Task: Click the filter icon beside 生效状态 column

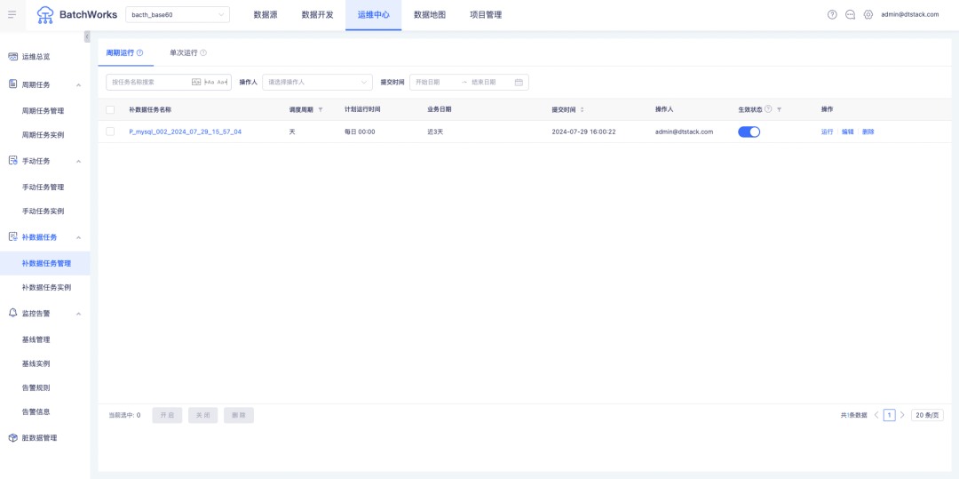Action: [x=779, y=109]
